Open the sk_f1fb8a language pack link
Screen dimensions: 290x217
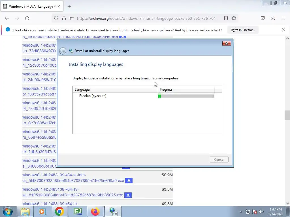click(x=39, y=149)
